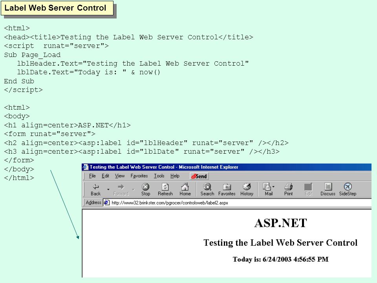Open the Discuss toolbar icon
This screenshot has height=283, width=377.
pos(328,189)
